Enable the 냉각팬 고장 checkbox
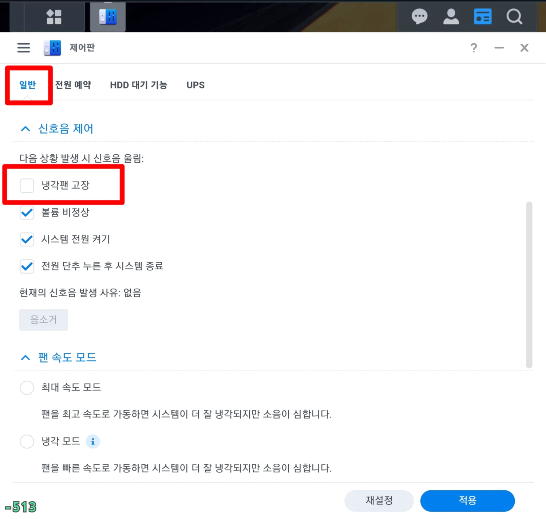The width and height of the screenshot is (546, 519). 27,185
